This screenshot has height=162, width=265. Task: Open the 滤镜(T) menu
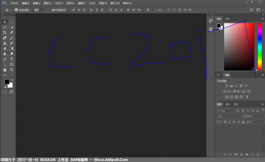coord(82,3)
